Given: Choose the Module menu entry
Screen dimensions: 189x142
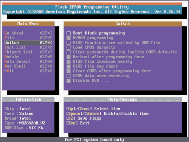Looking at the screenshot, I should 28,57.
